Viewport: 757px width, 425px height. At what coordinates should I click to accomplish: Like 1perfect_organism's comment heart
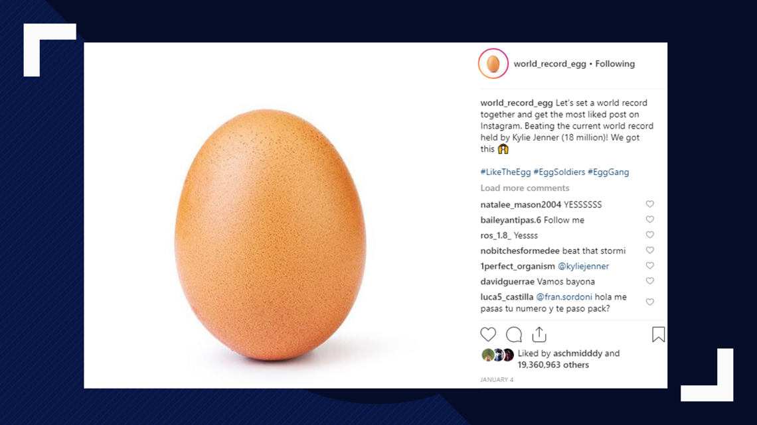650,266
